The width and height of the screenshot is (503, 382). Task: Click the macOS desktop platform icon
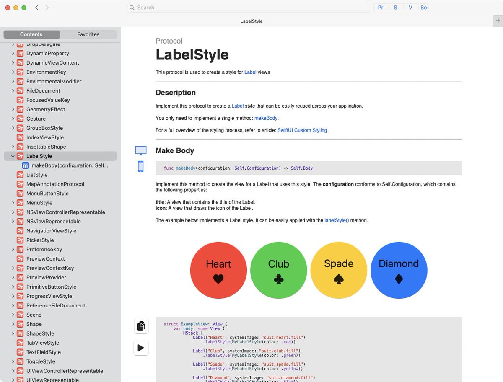pyautogui.click(x=141, y=151)
